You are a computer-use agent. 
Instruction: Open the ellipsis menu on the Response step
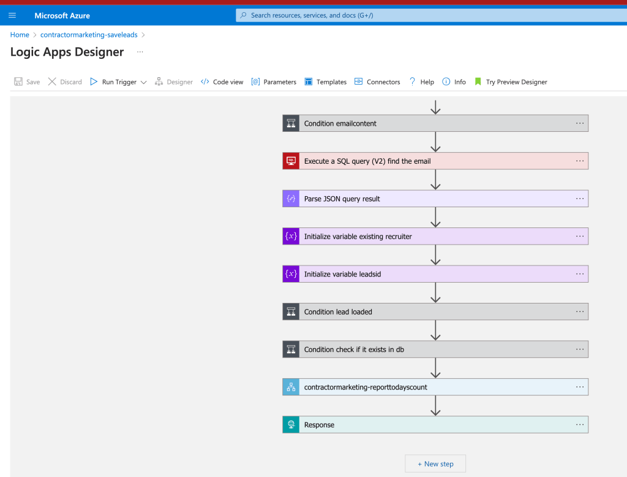tap(580, 424)
